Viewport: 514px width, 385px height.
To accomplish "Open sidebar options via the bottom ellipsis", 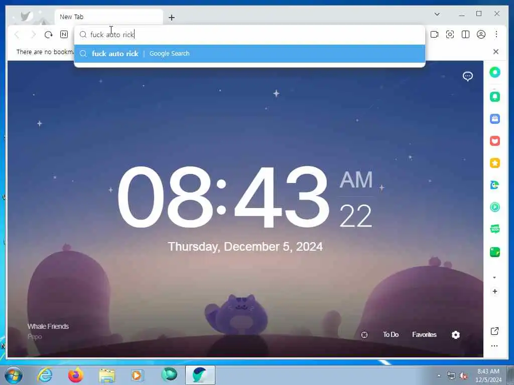I will tap(494, 346).
